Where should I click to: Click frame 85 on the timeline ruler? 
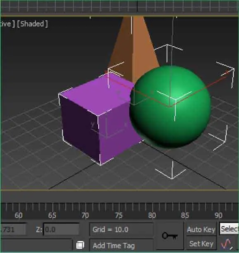(x=185, y=215)
